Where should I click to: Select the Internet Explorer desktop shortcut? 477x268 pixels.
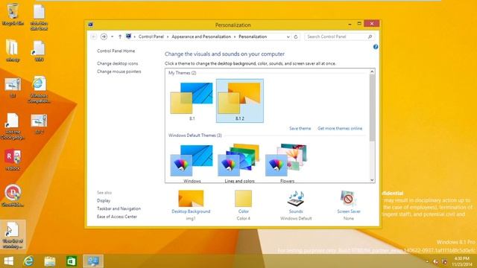[x=39, y=89]
